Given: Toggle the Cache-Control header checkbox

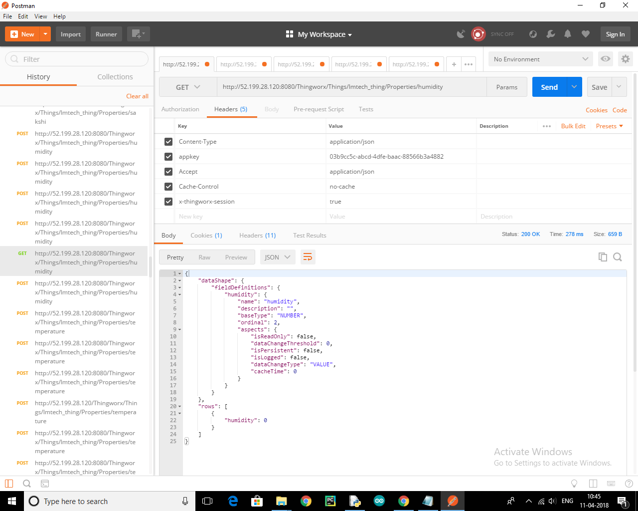Looking at the screenshot, I should tap(168, 187).
